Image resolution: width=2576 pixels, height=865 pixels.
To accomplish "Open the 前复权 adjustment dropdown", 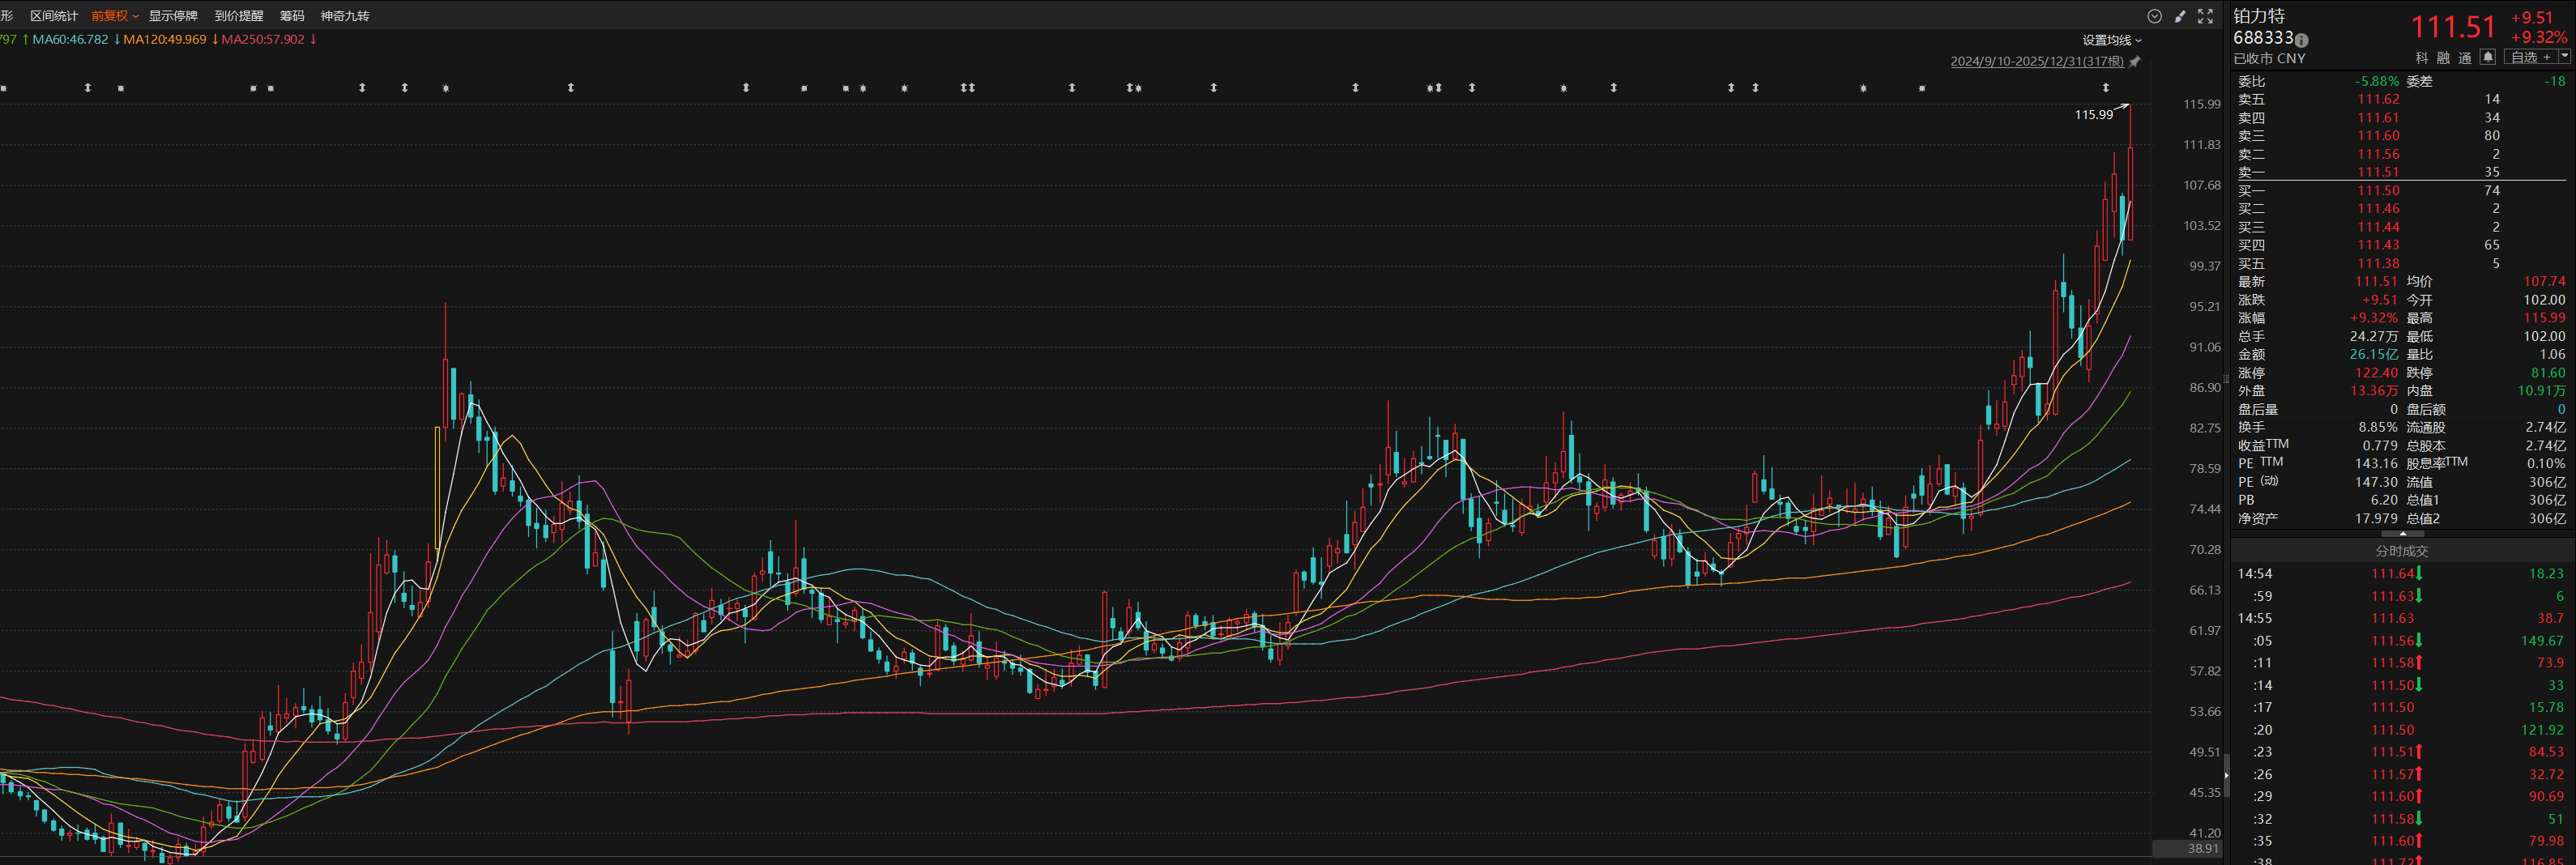I will point(114,16).
